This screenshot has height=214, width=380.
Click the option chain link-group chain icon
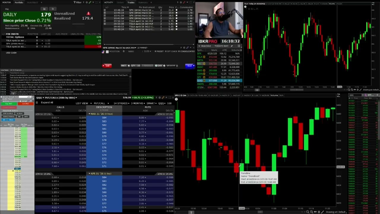pyautogui.click(x=163, y=97)
